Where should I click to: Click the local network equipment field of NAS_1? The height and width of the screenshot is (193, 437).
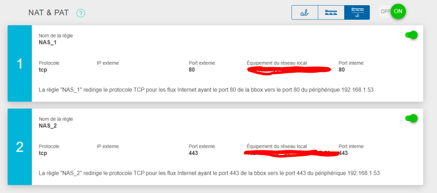pyautogui.click(x=289, y=70)
